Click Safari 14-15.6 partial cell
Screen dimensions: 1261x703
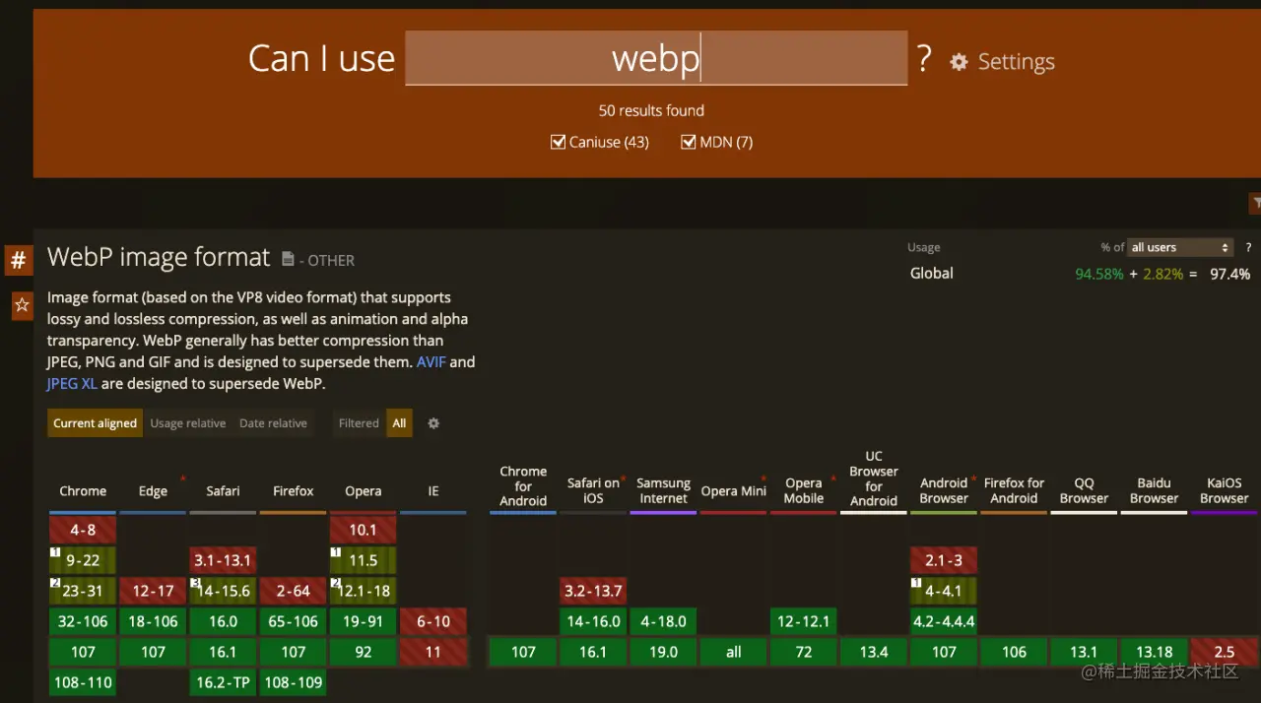[223, 591]
